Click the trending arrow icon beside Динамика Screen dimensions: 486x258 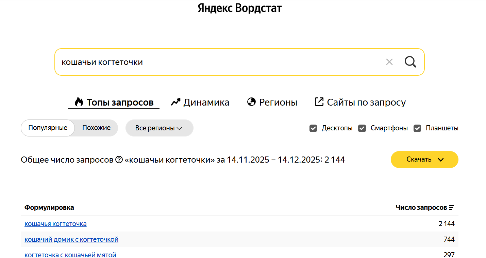coord(175,102)
